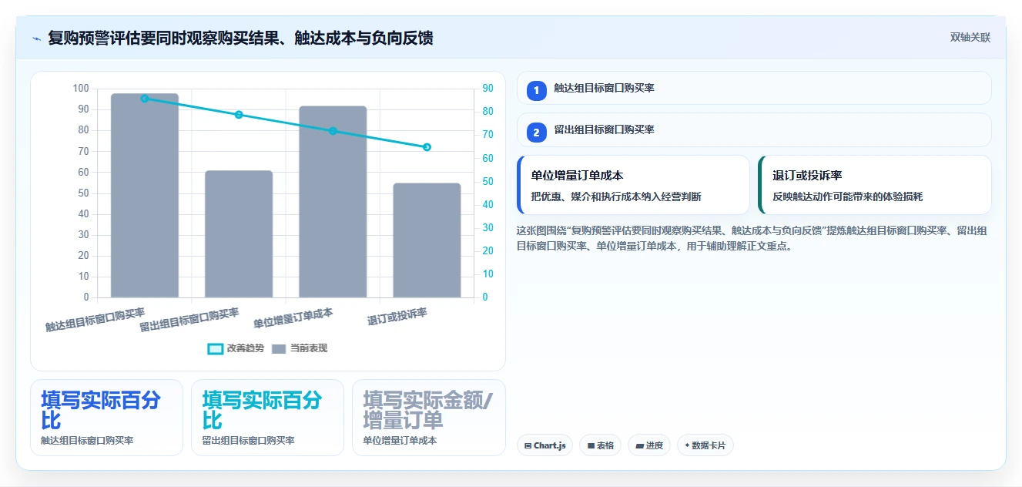
Task: Click text 反映触达动作可能带来的体验损耗
Action: (x=847, y=196)
